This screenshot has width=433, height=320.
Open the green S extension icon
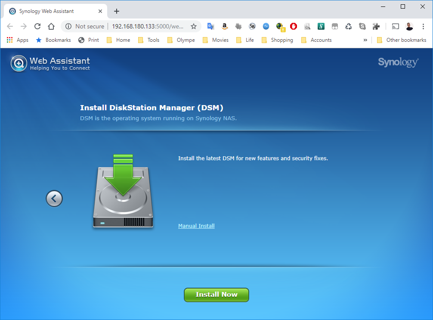coord(321,26)
